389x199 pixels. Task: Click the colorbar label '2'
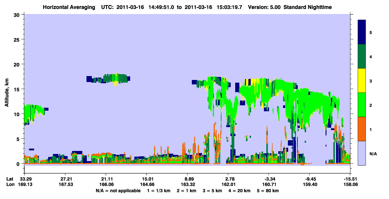coord(371,105)
